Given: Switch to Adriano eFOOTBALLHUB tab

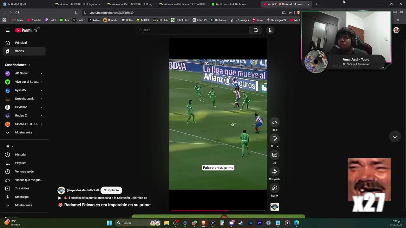Looking at the screenshot, I should pos(78,4).
